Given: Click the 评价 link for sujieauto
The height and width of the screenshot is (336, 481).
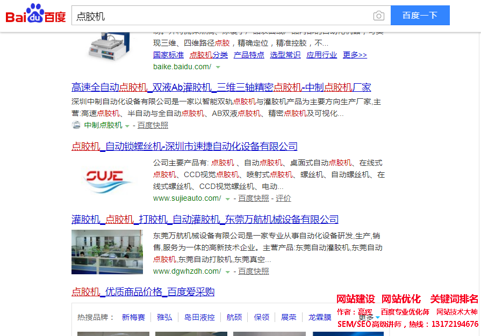Looking at the screenshot, I should pos(283,198).
